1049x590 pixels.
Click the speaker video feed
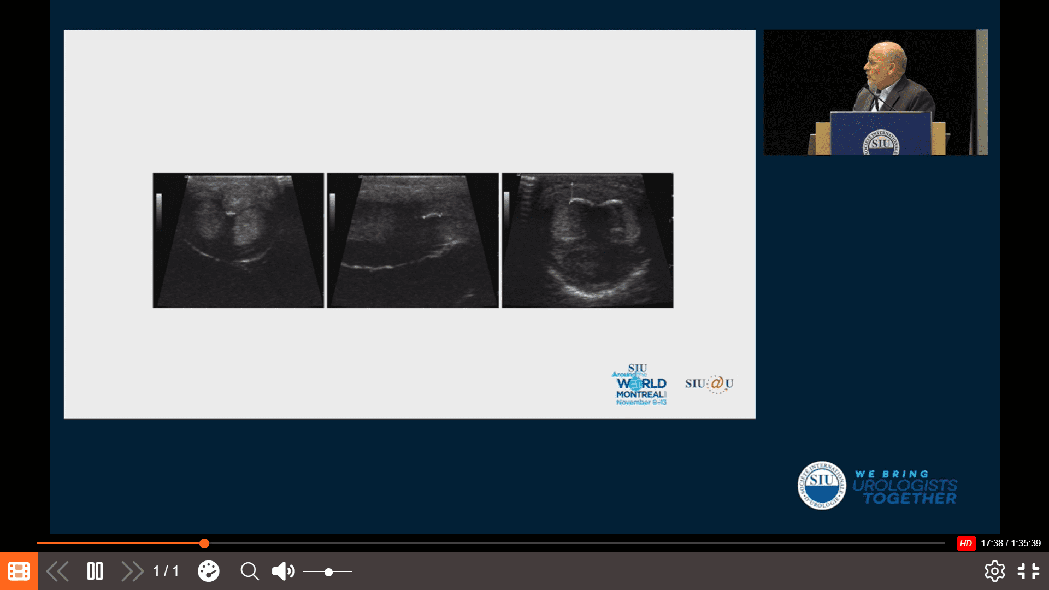point(876,92)
